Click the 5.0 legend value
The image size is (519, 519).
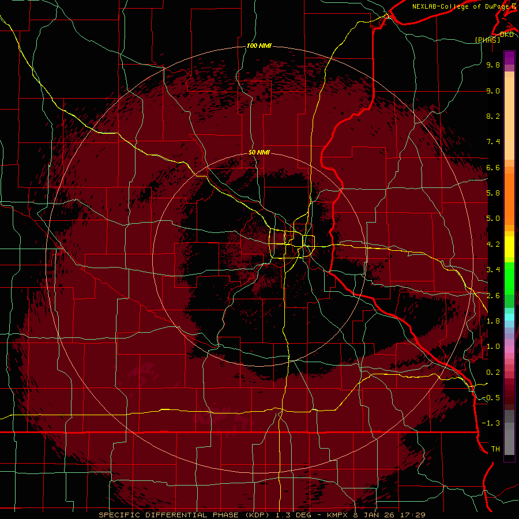click(x=493, y=219)
